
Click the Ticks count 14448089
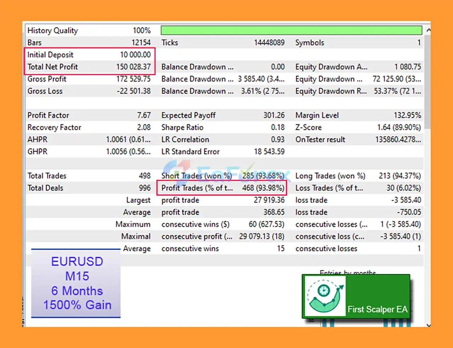point(269,43)
